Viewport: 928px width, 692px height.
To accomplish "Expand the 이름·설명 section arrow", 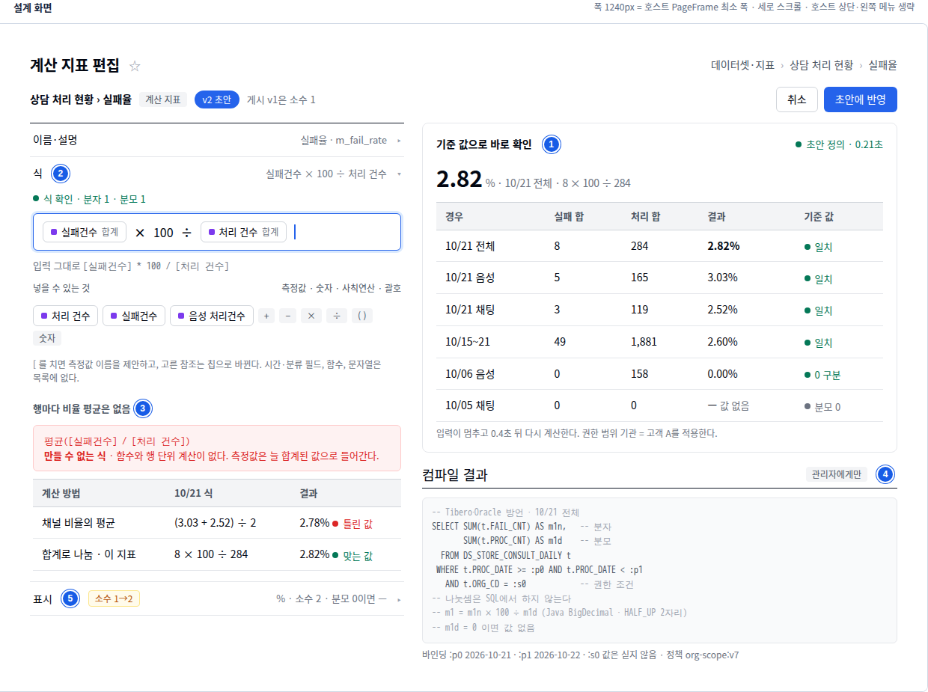I will point(399,140).
